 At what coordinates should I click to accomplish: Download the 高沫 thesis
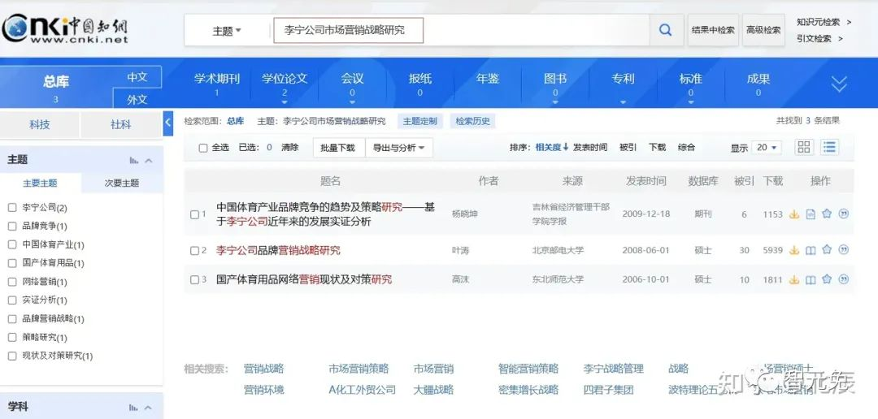pyautogui.click(x=794, y=279)
